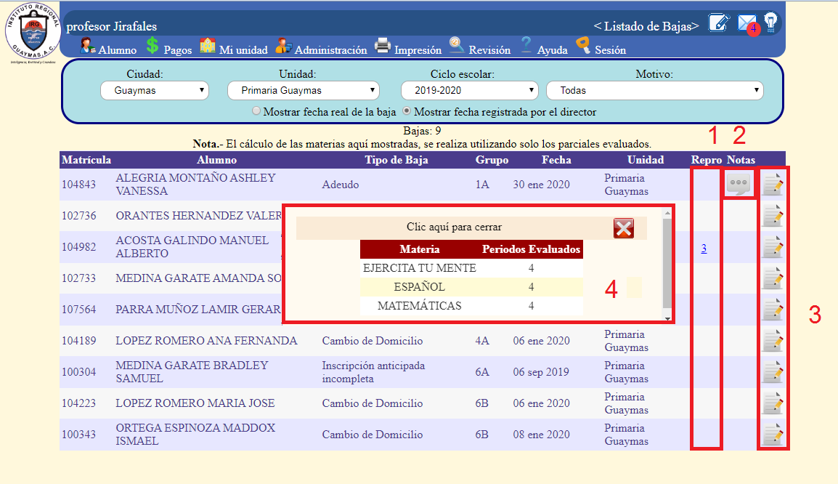Click the Instituto Regional Guaymas logo
Image resolution: width=838 pixels, height=484 pixels.
(x=33, y=33)
